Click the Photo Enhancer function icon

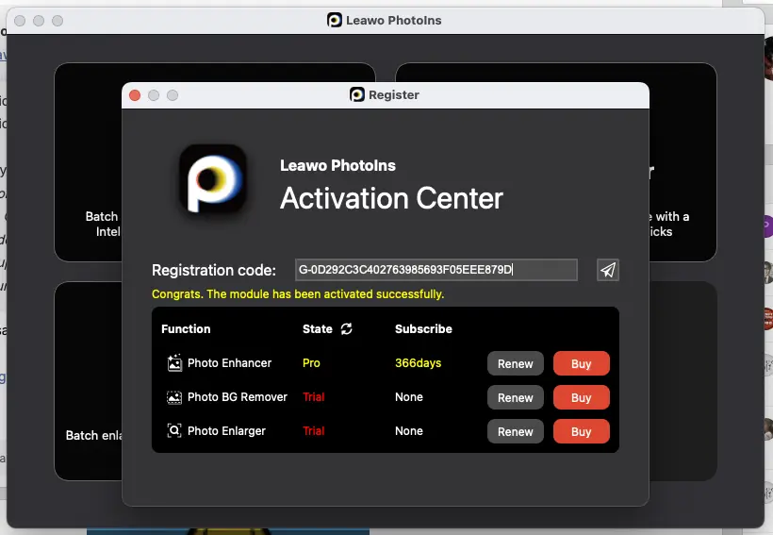tap(174, 362)
